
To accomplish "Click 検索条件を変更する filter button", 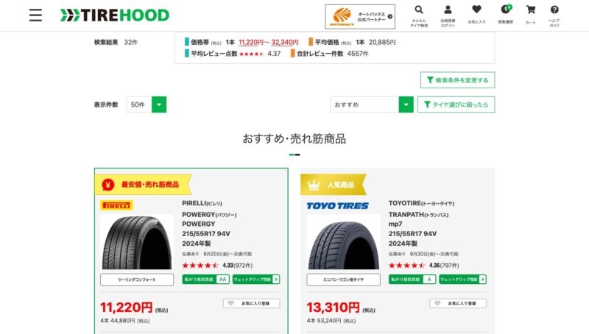I will (457, 80).
